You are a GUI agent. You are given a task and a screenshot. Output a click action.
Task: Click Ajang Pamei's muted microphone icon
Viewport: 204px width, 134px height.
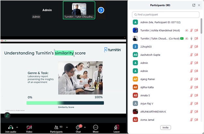click(191, 79)
